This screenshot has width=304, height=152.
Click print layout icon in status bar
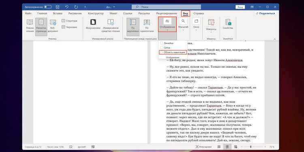[227, 147]
